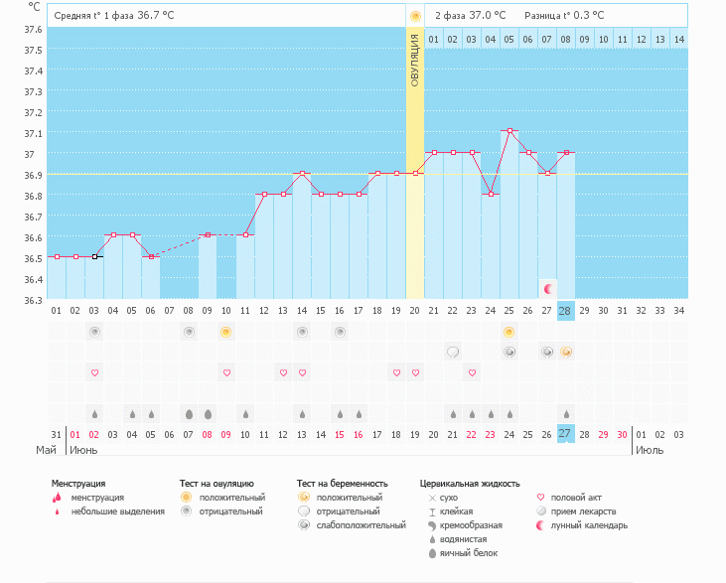The width and height of the screenshot is (726, 583).
Task: Click the ovulation sun icon in the header
Action: pyautogui.click(x=415, y=16)
